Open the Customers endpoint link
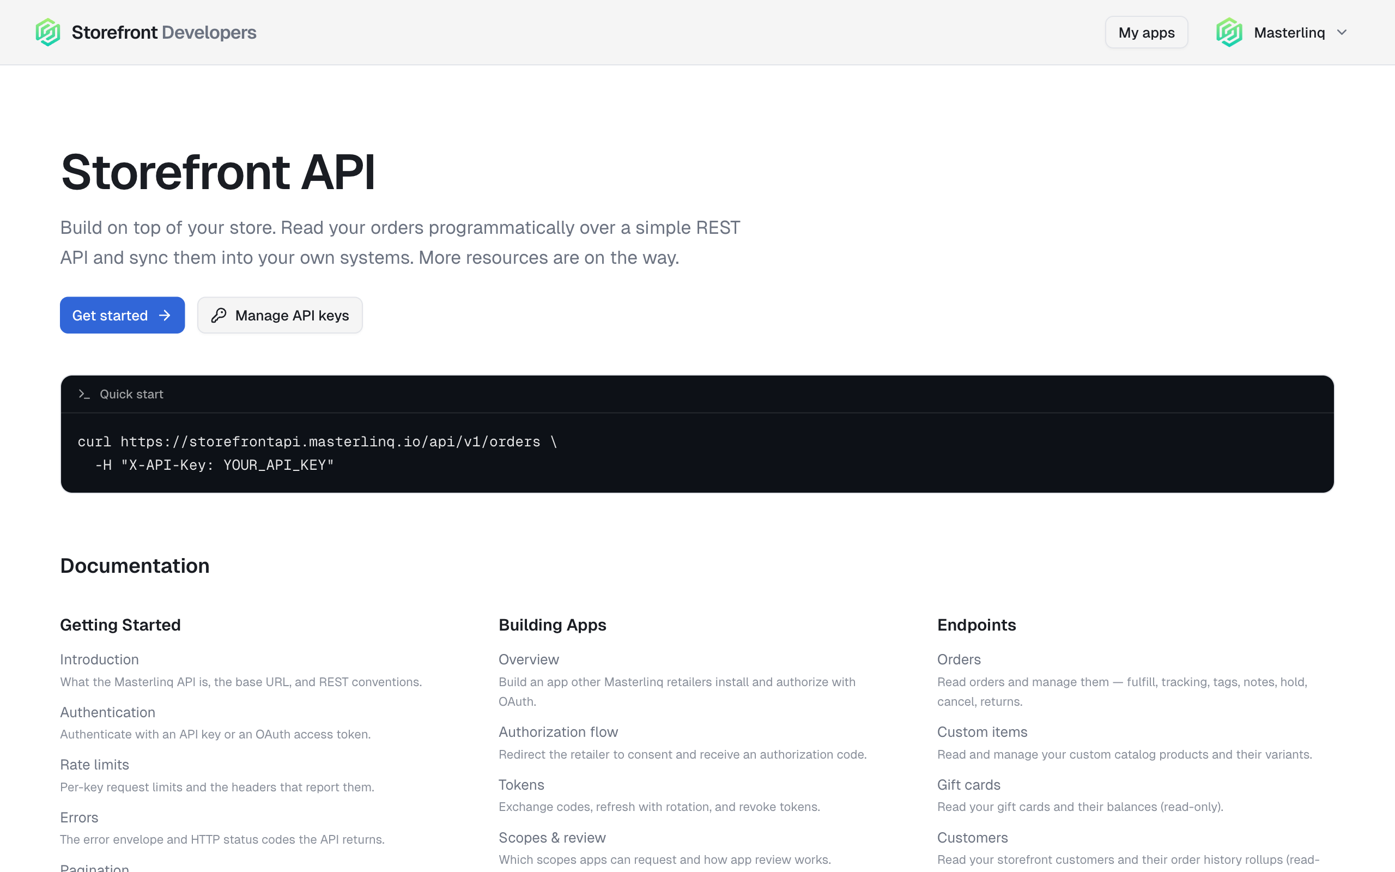 pos(972,838)
